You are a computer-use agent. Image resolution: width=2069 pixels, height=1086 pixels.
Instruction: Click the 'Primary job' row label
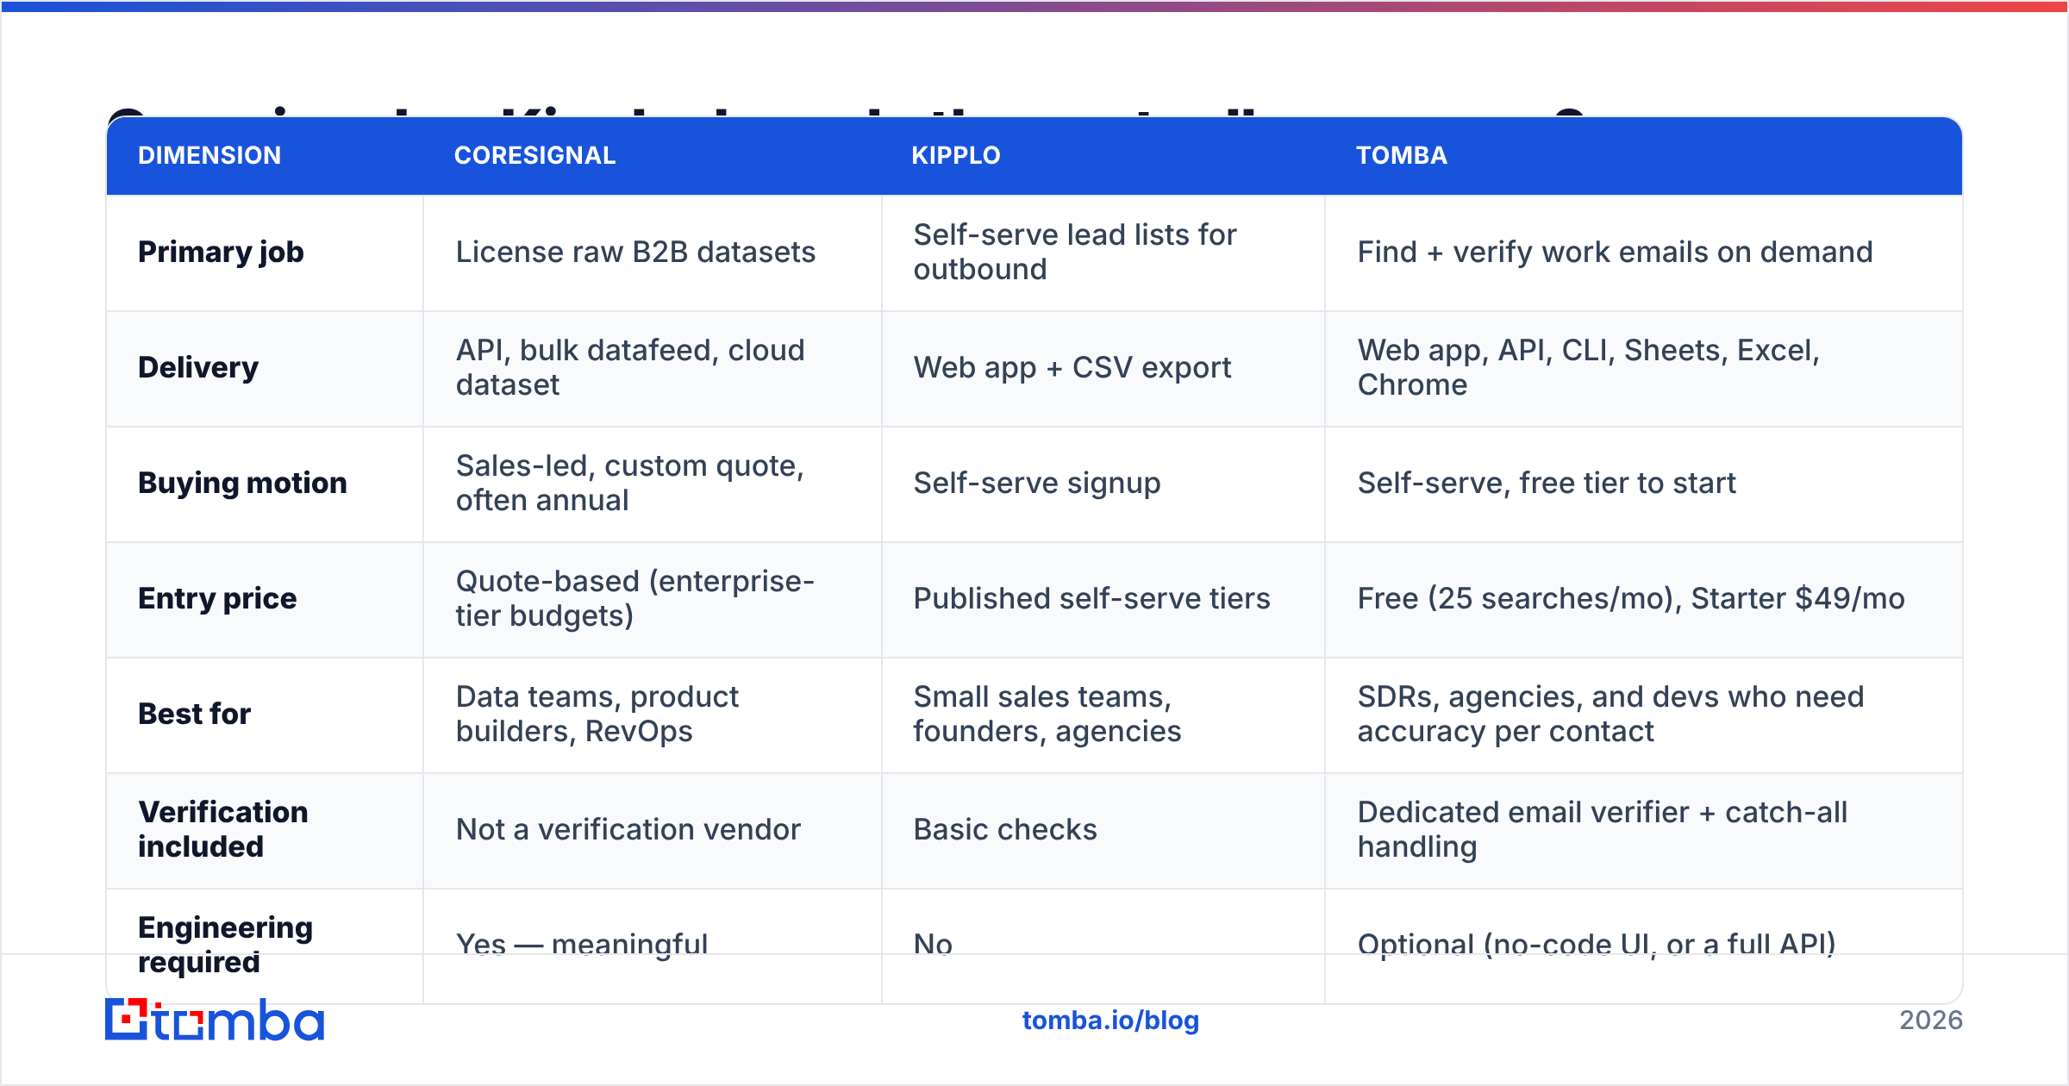tap(221, 253)
